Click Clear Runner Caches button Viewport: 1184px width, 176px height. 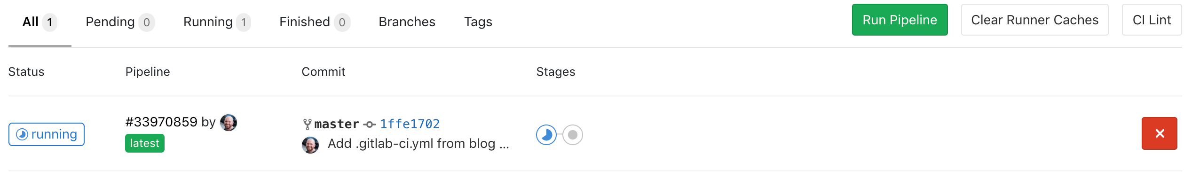(1034, 20)
